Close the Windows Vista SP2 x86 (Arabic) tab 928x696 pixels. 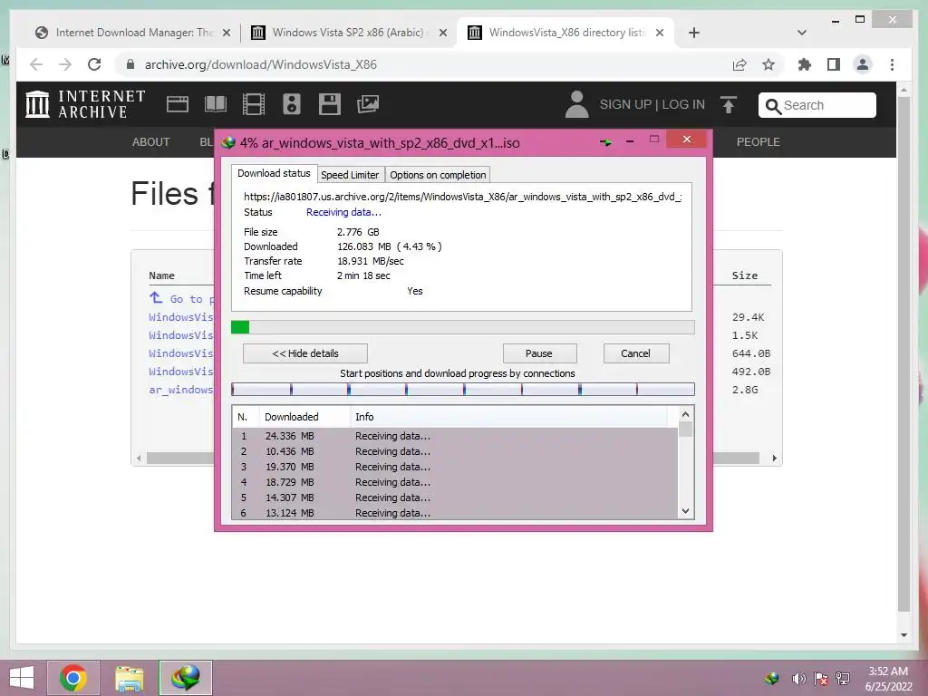(442, 33)
